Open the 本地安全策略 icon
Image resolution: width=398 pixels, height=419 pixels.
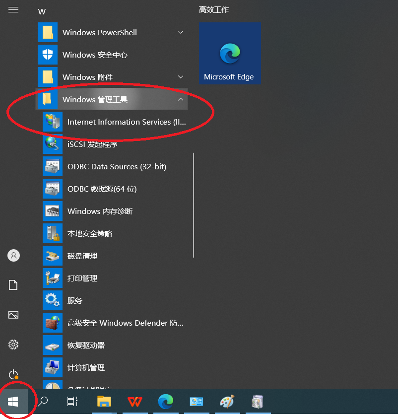tap(53, 233)
